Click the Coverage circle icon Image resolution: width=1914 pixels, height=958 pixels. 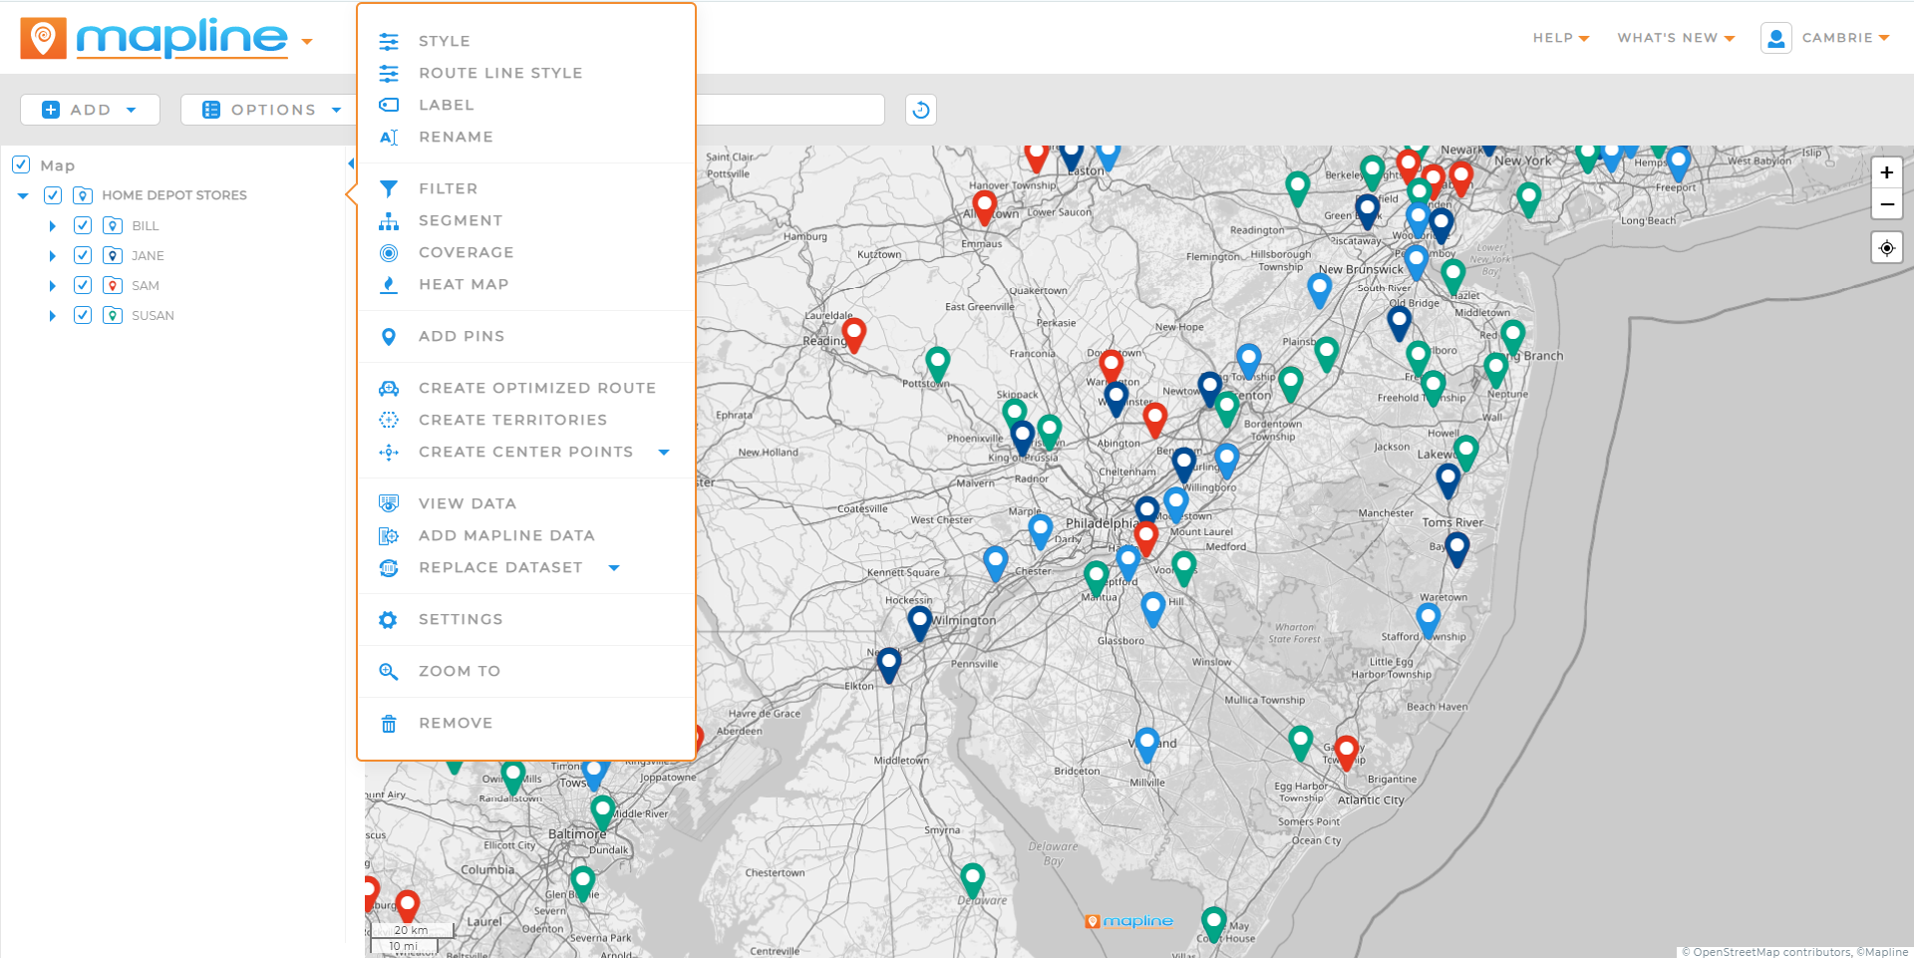pos(389,252)
